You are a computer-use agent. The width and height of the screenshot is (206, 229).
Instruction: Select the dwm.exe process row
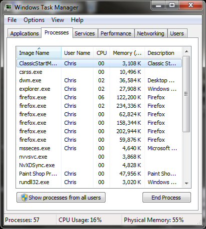click(99, 80)
